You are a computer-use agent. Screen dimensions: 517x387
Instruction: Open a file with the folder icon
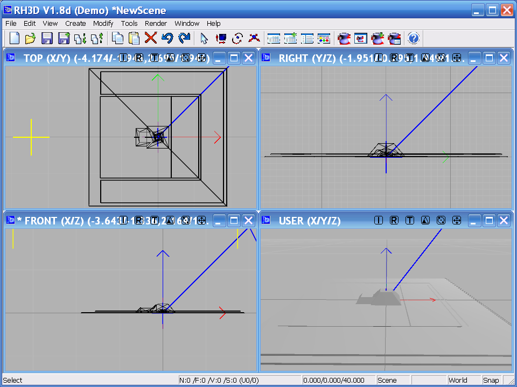tap(31, 38)
